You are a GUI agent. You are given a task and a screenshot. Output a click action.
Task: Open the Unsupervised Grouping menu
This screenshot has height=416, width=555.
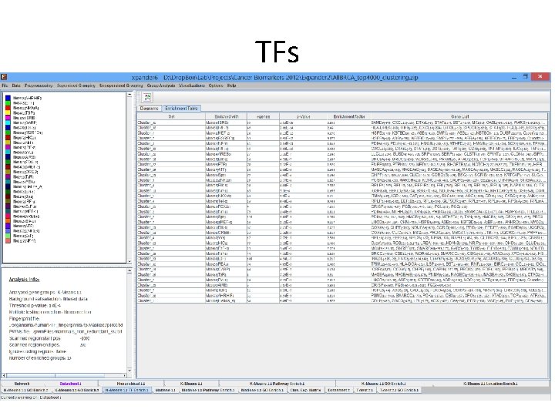coord(121,86)
